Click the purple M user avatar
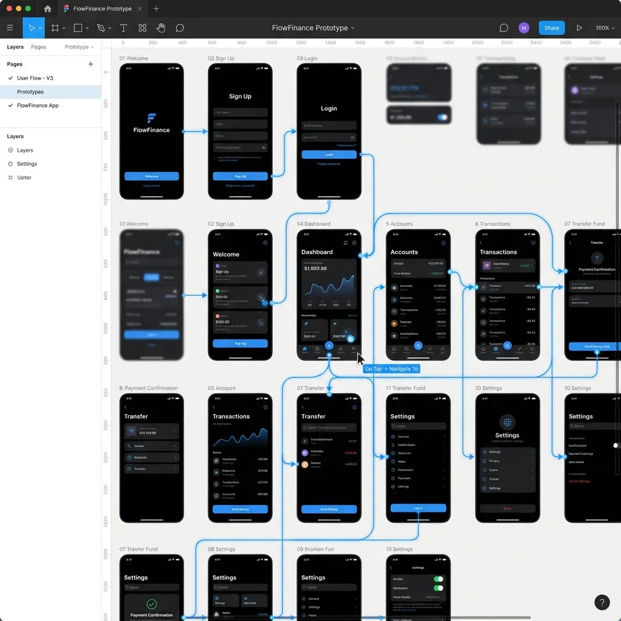The height and width of the screenshot is (621, 621). 523,28
